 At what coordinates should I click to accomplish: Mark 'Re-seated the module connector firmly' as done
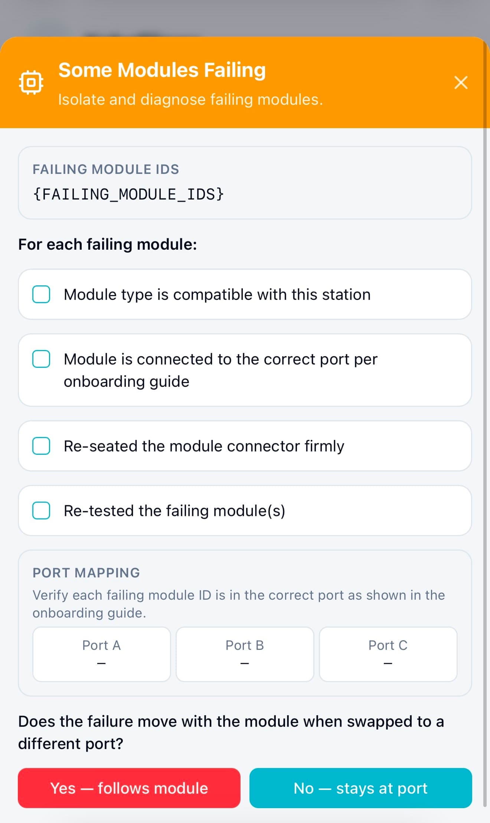click(x=41, y=446)
